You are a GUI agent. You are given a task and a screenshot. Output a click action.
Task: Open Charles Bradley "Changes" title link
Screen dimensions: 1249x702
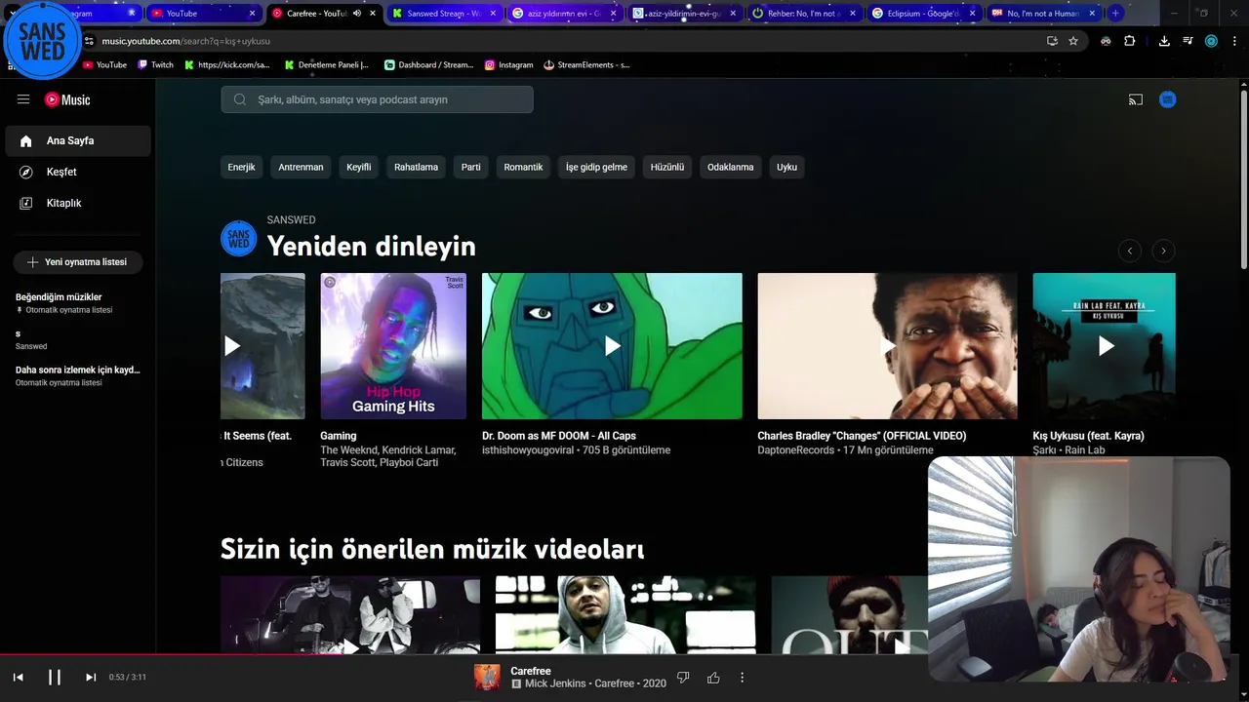862,436
